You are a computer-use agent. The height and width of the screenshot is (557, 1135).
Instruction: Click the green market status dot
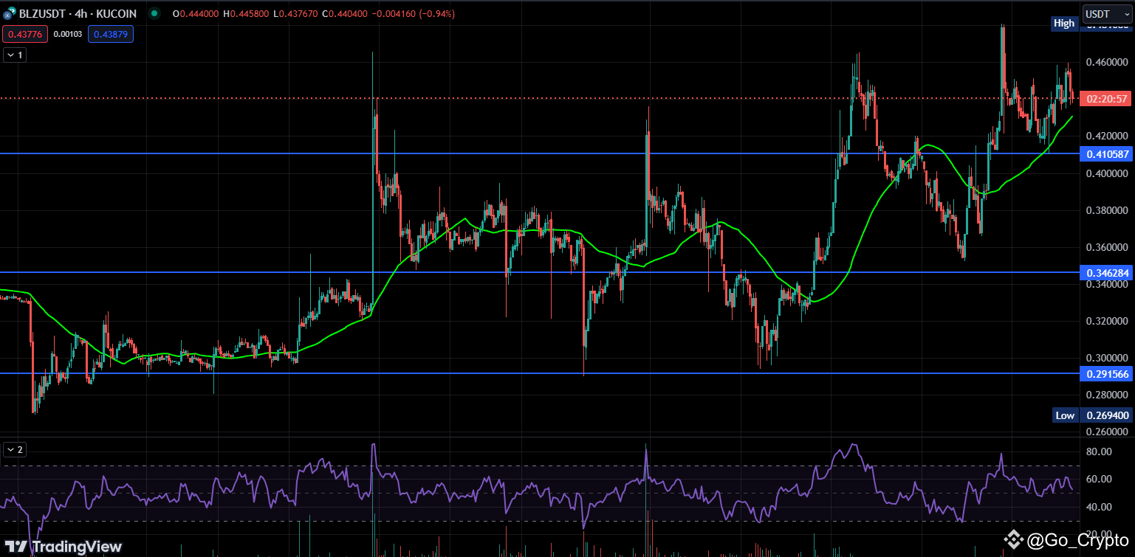[x=154, y=14]
